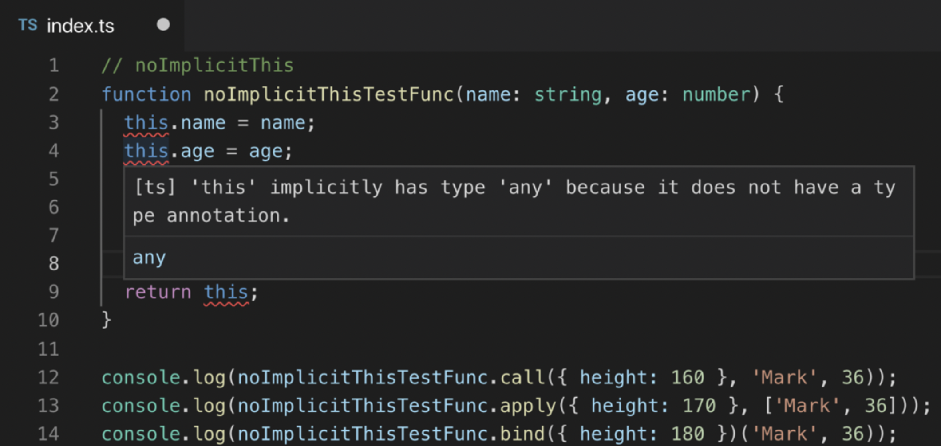Click the error message in hover tooltip
The width and height of the screenshot is (941, 446).
tap(515, 201)
